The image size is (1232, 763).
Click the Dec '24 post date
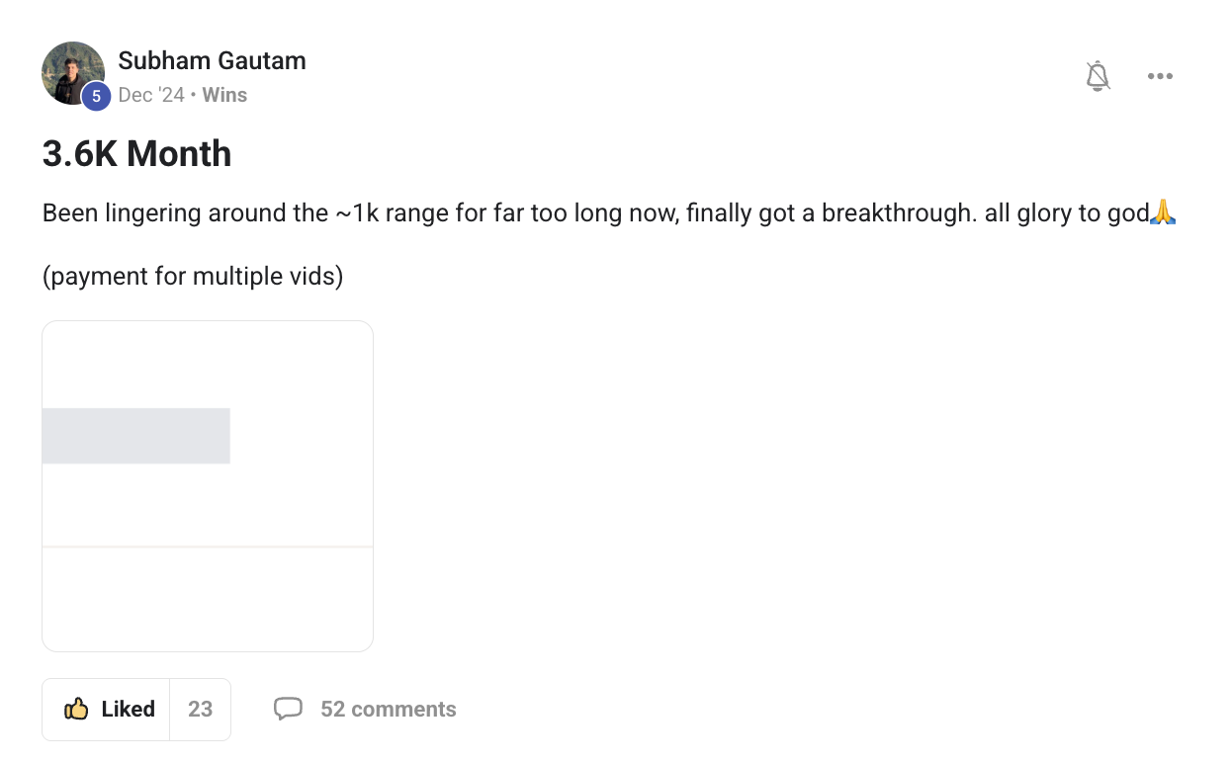[151, 95]
